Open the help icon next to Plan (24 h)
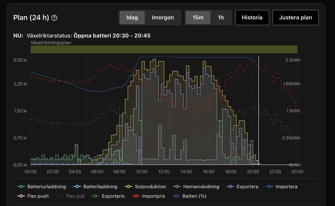 click(x=54, y=18)
